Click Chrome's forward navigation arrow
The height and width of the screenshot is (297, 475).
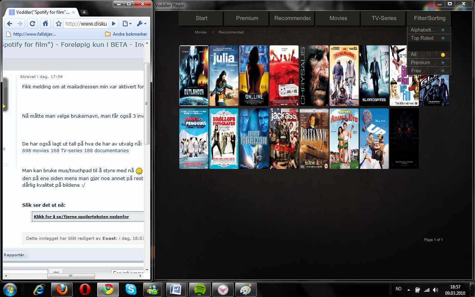20,24
